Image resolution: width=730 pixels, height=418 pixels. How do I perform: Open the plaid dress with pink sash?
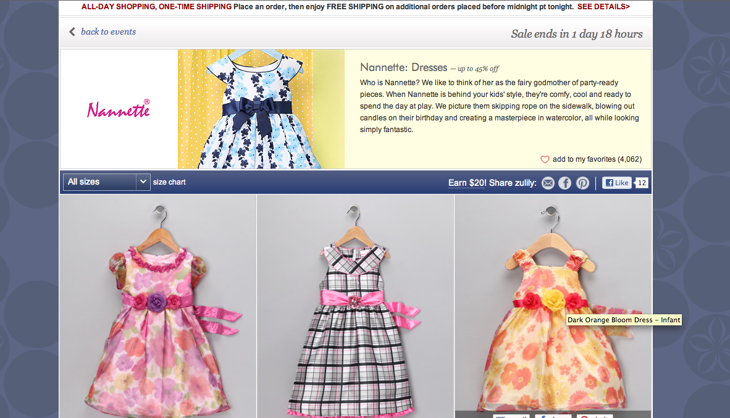(355, 306)
